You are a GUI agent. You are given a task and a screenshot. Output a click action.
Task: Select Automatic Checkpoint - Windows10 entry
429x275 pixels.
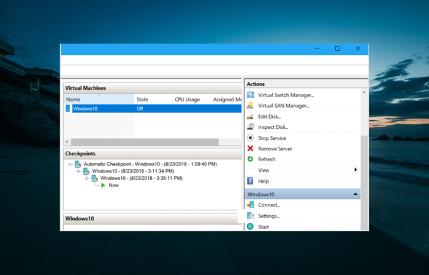(x=150, y=164)
